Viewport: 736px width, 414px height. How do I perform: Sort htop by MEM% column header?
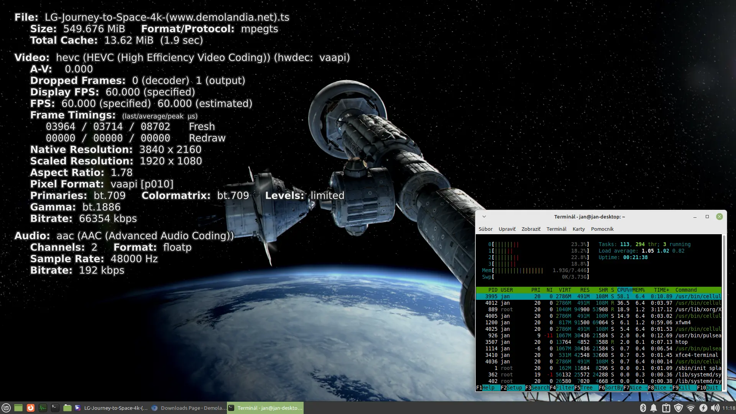coord(639,290)
